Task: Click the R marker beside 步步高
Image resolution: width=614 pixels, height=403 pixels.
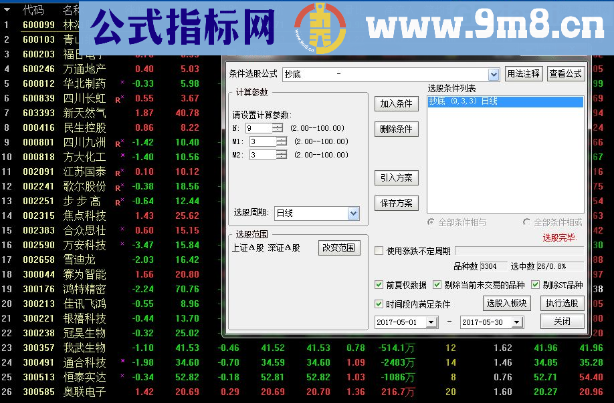Action: point(118,203)
